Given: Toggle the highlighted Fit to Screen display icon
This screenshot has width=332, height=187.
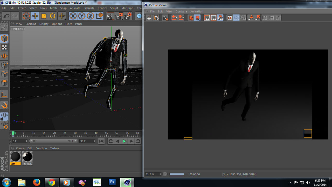Looking at the screenshot, I should [236, 18].
